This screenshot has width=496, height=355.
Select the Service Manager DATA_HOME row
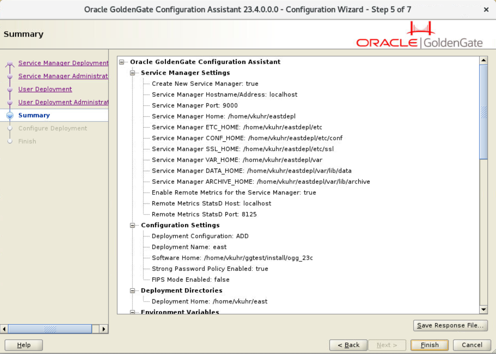click(251, 171)
